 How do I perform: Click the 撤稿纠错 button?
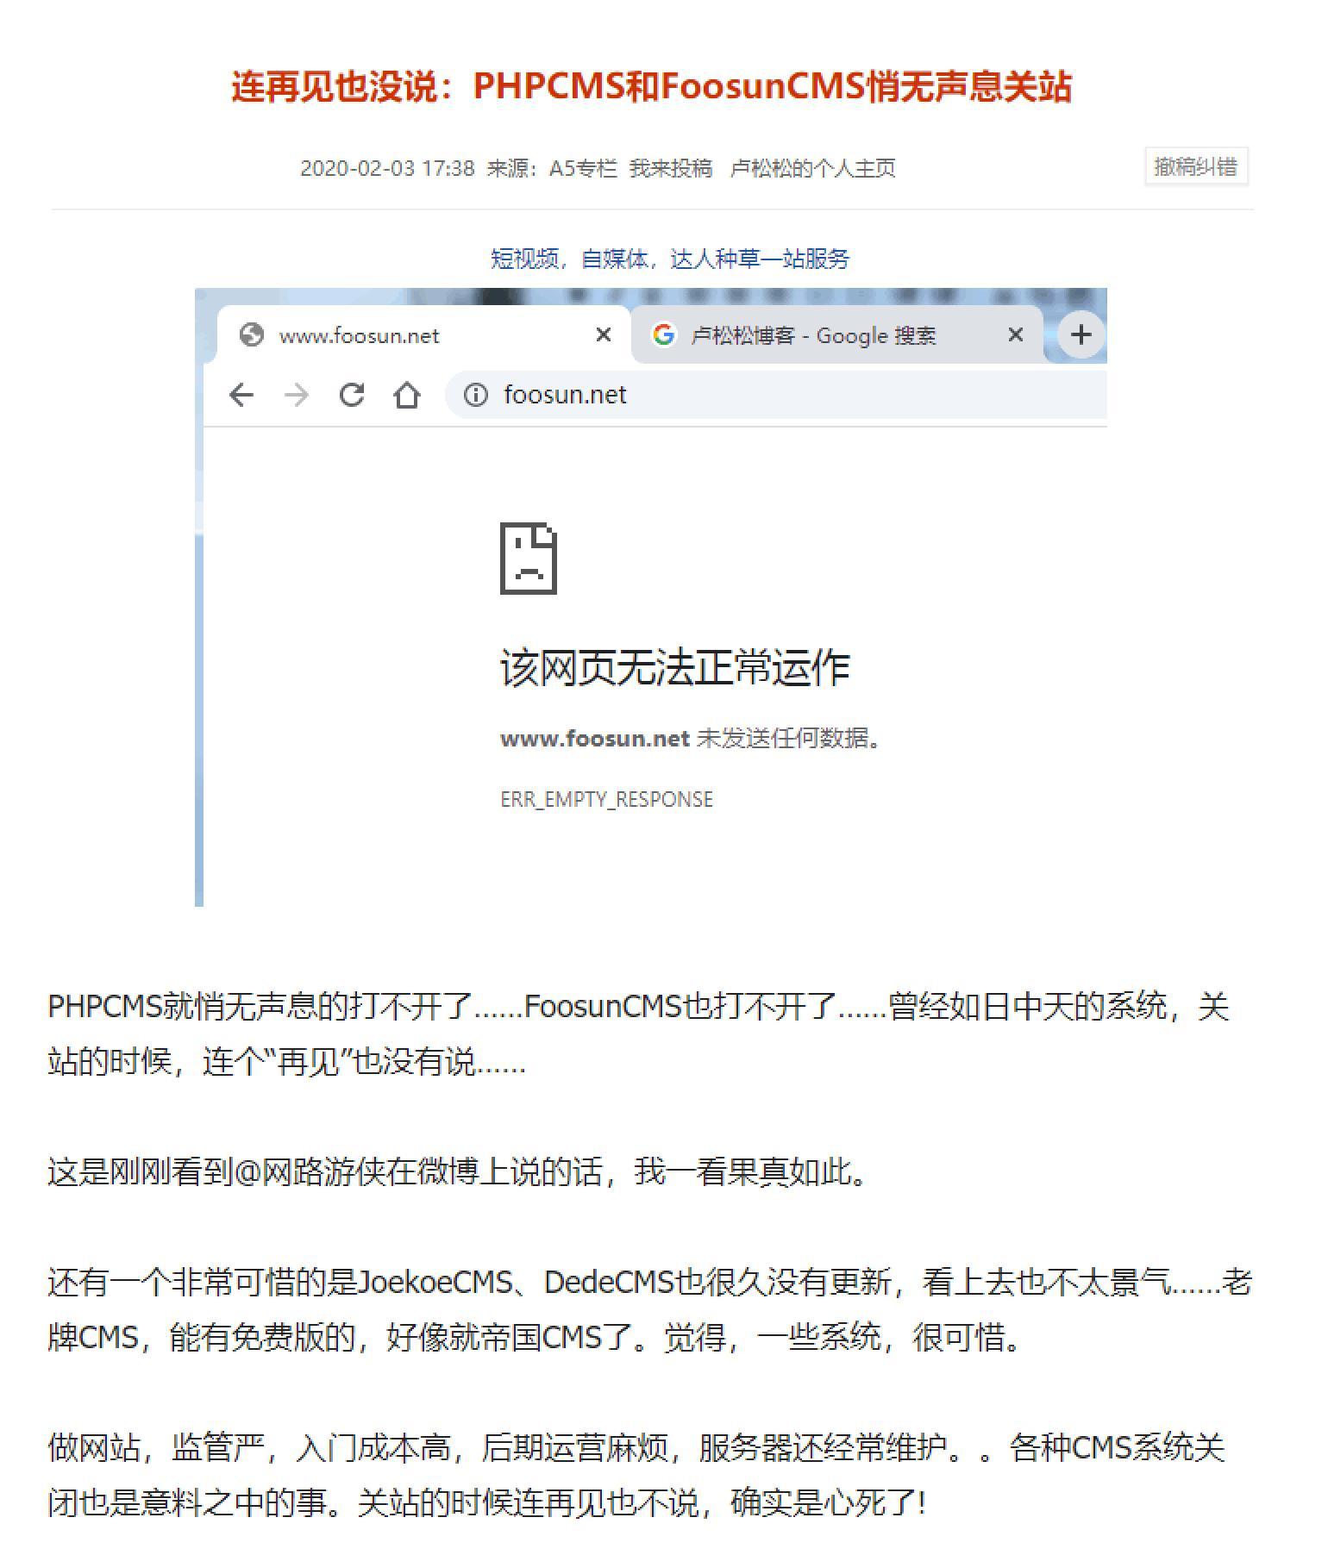1196,166
